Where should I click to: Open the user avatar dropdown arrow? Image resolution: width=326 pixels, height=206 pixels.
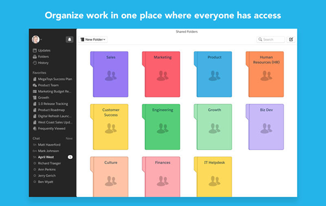pos(41,40)
